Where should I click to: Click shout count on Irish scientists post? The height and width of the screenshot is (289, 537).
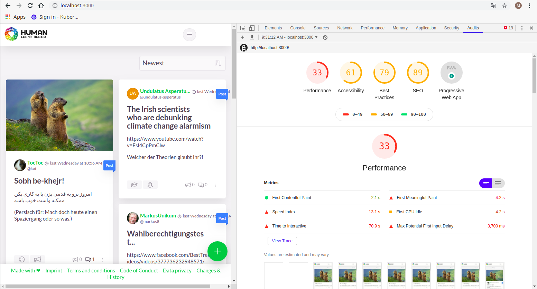(x=190, y=185)
